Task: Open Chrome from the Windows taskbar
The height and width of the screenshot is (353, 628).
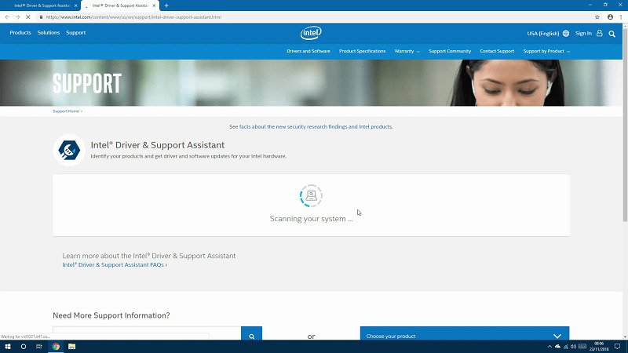Action: (x=56, y=346)
